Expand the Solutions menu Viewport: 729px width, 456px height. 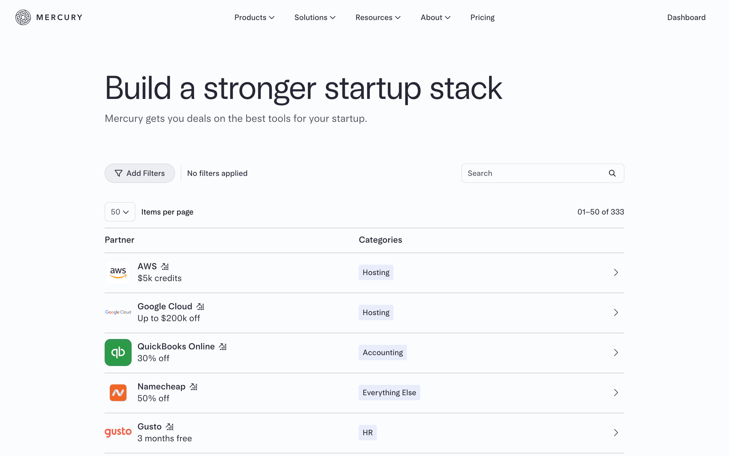(x=315, y=17)
